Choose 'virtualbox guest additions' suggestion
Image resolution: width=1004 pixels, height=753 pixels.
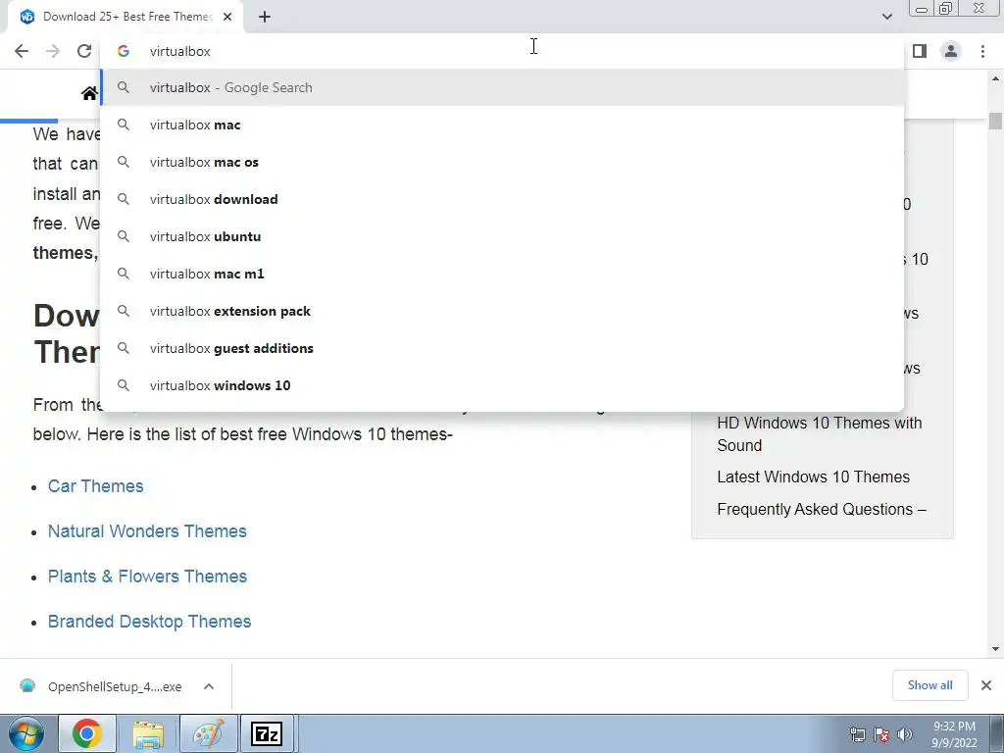coord(502,348)
